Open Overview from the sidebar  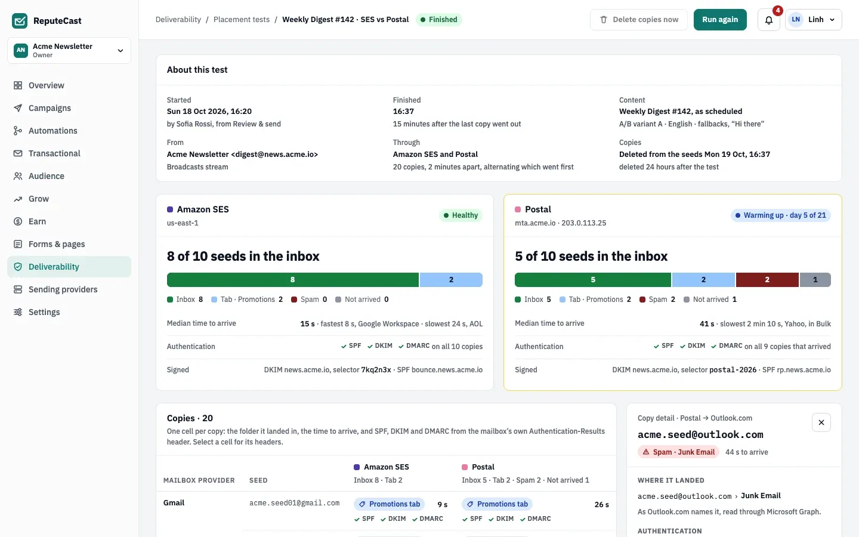tap(69, 85)
